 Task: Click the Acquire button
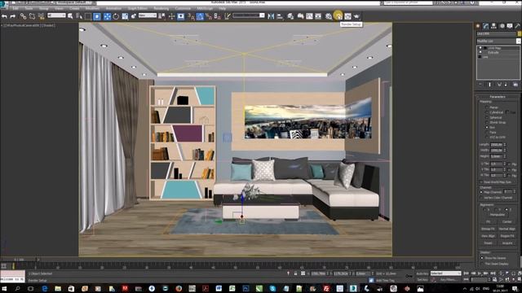click(507, 243)
